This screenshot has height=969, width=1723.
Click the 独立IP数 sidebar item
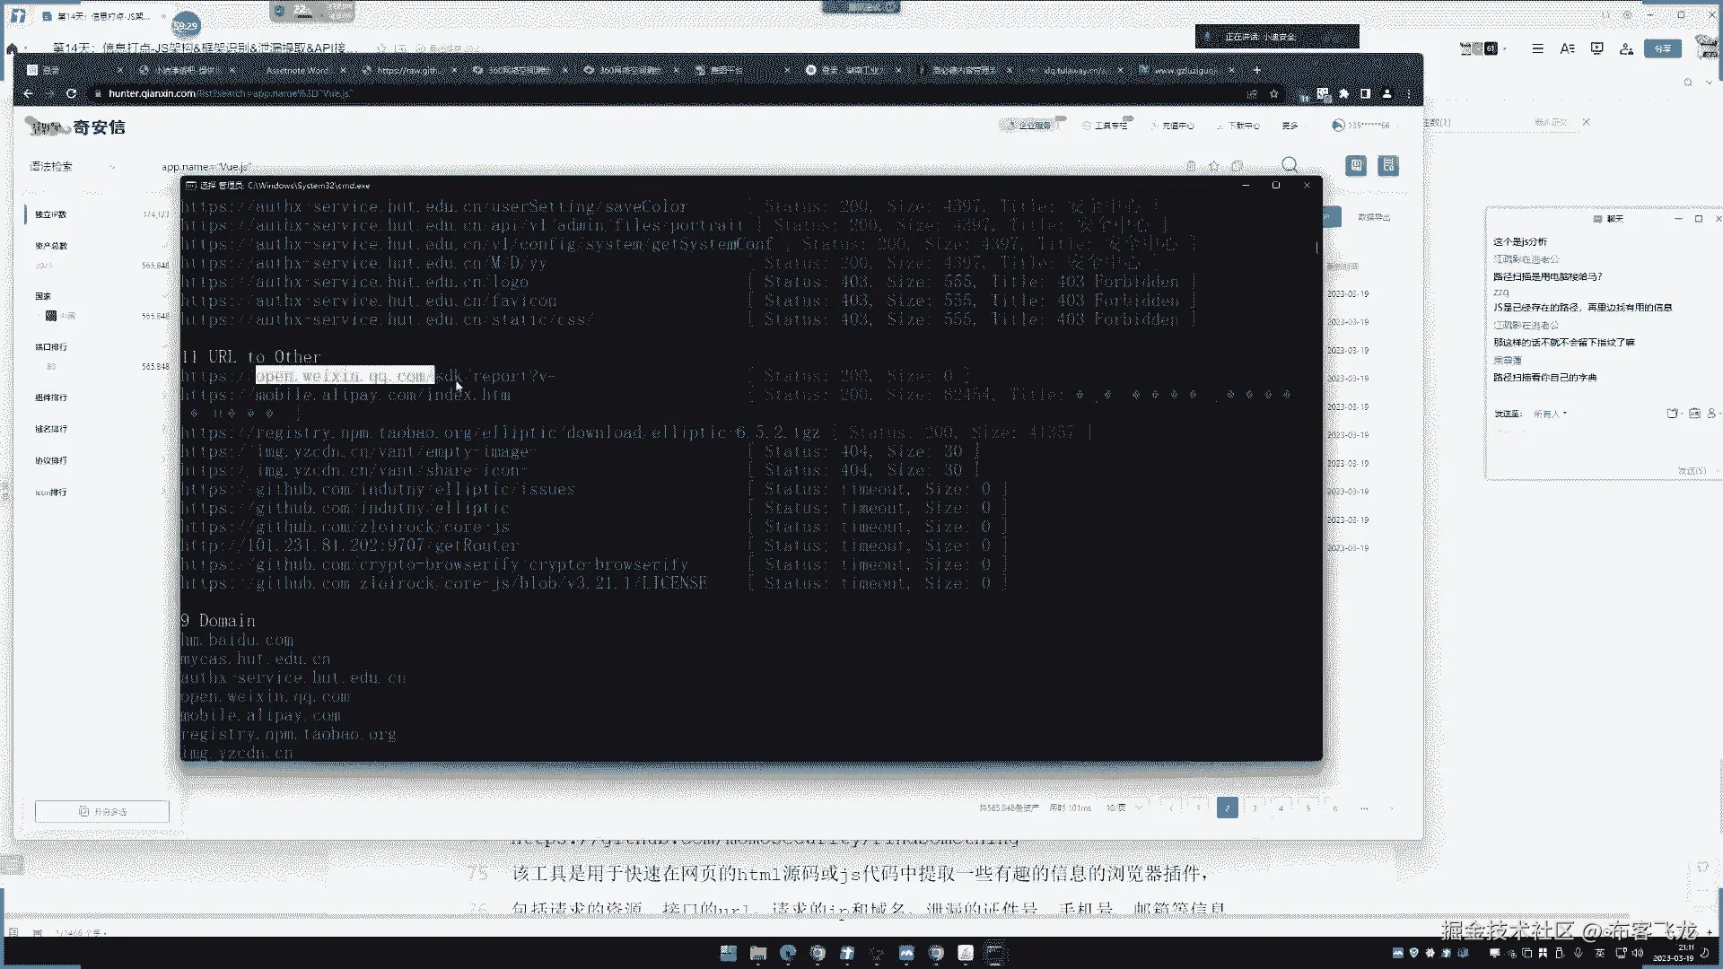point(51,214)
